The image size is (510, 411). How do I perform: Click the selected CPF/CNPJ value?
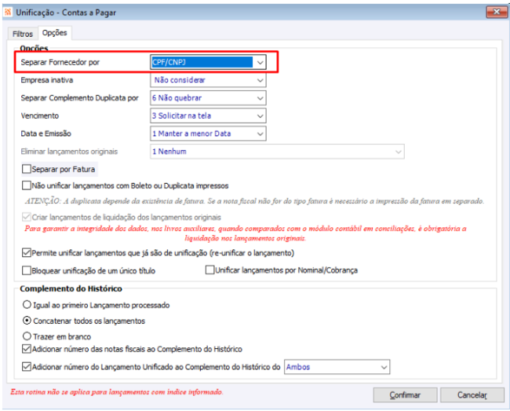pyautogui.click(x=202, y=62)
